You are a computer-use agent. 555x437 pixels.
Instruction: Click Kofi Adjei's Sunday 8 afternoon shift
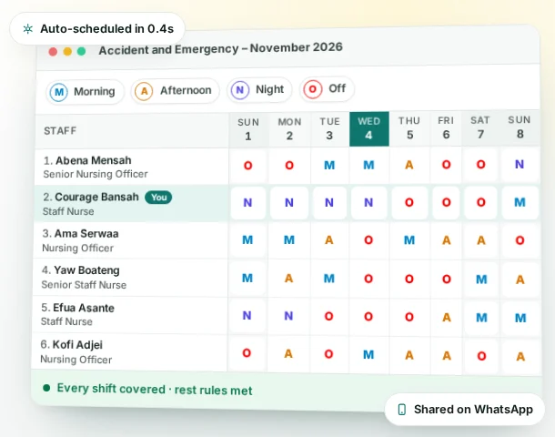point(520,356)
